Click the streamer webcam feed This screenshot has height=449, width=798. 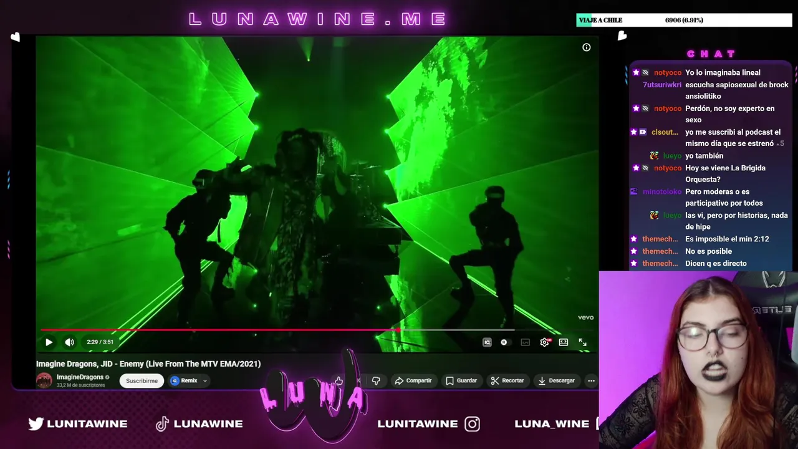click(x=698, y=360)
